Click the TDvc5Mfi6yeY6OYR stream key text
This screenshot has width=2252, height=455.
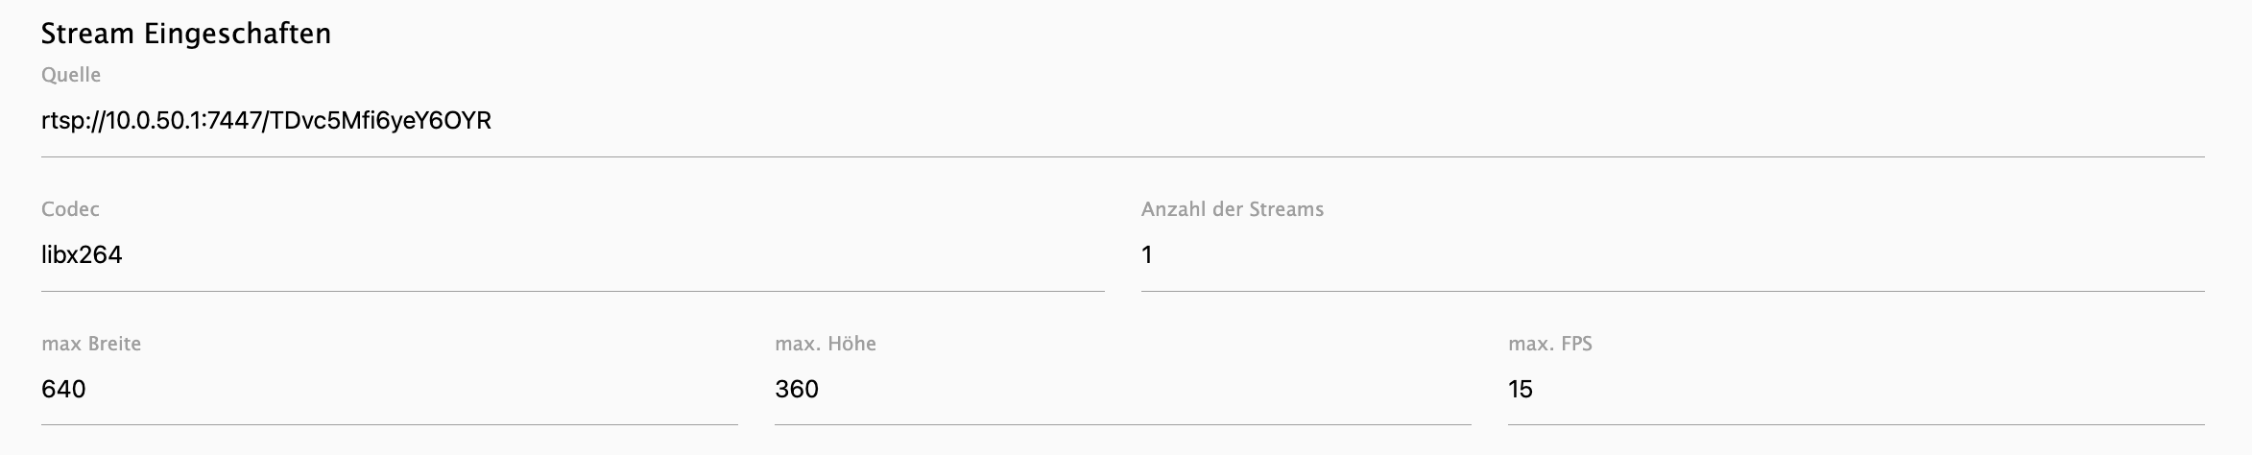[380, 121]
